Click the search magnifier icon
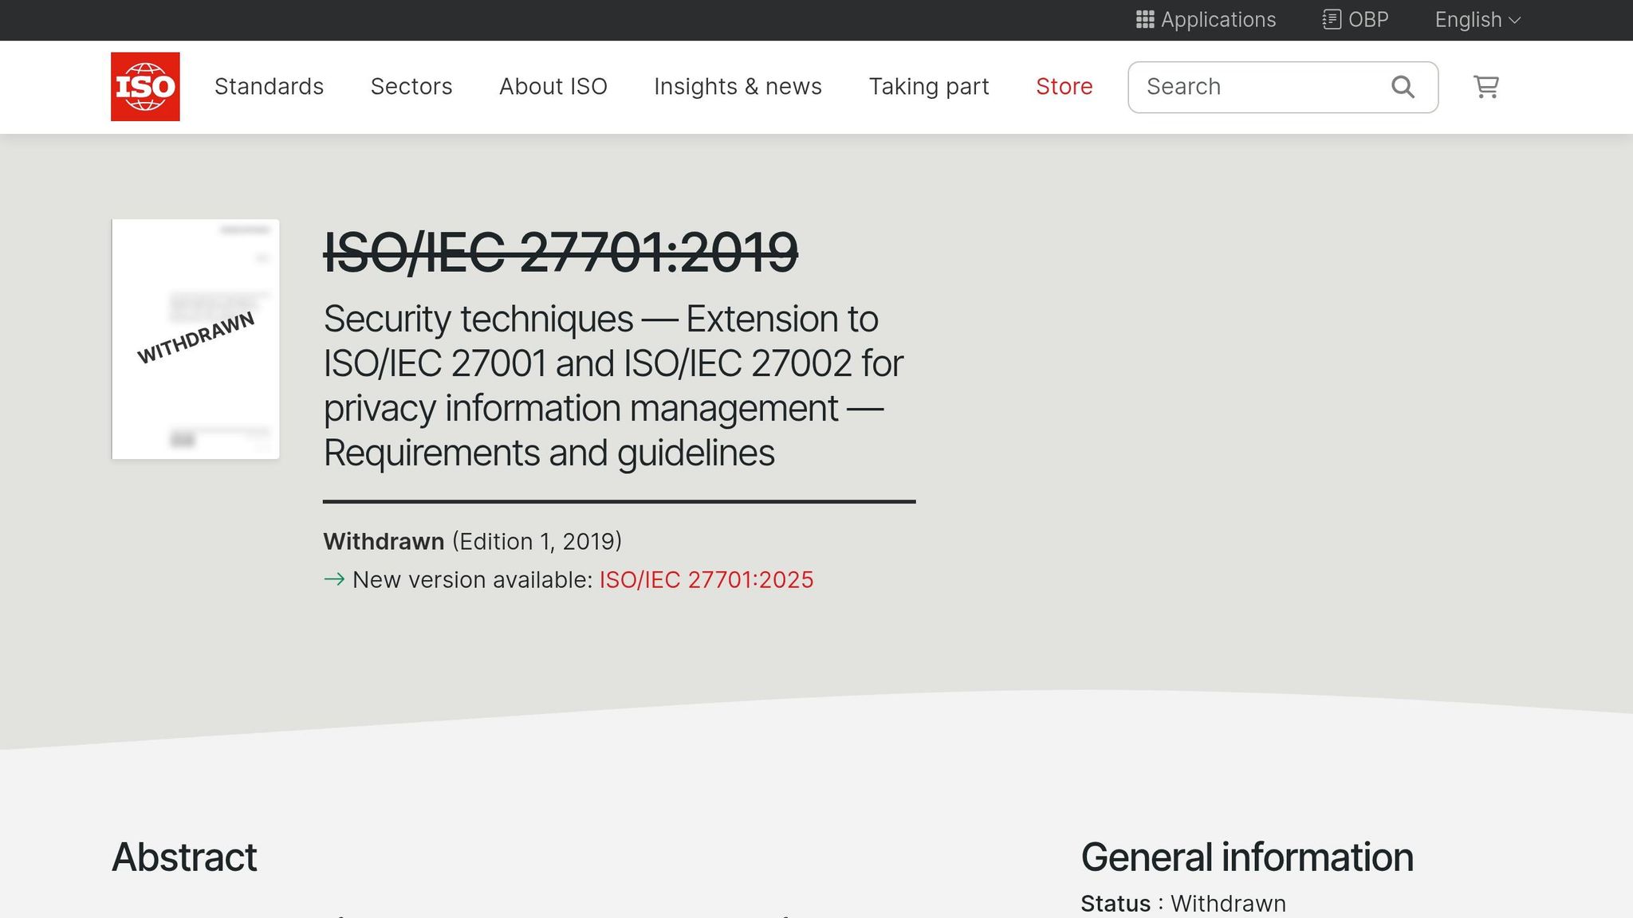The width and height of the screenshot is (1633, 918). [1402, 86]
